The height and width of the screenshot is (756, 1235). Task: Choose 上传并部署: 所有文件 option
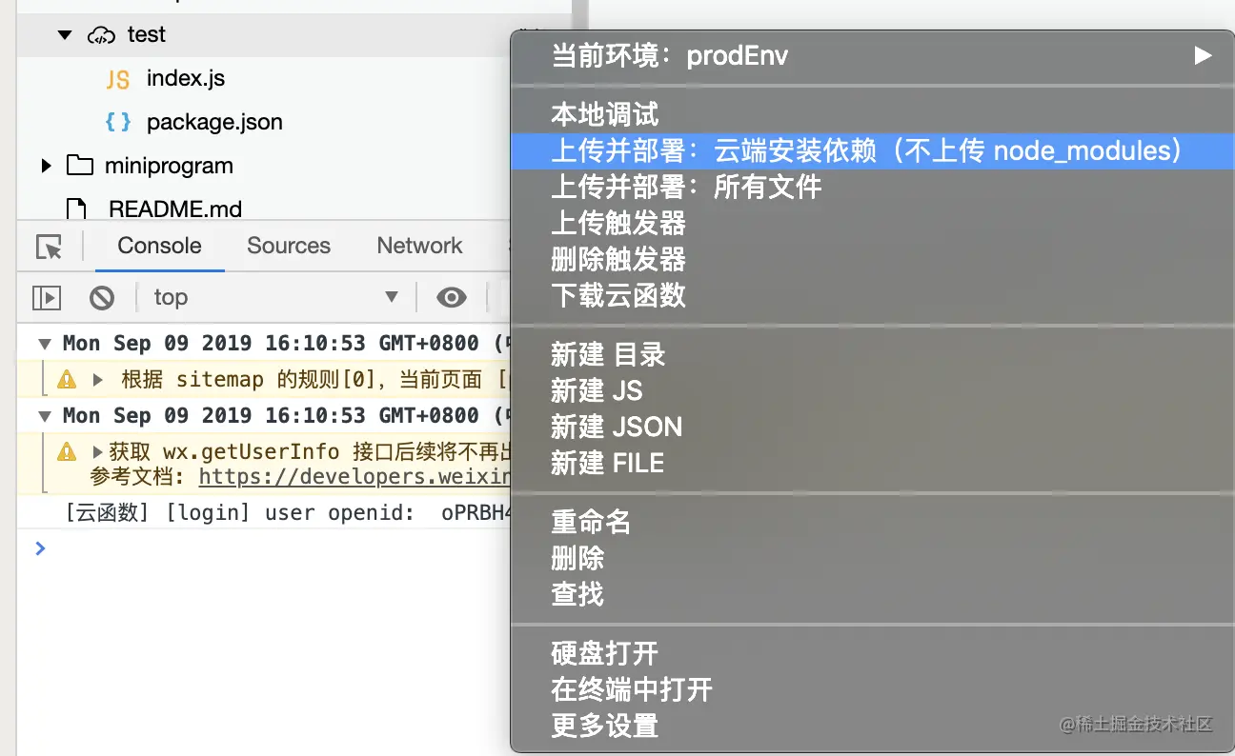click(x=686, y=187)
